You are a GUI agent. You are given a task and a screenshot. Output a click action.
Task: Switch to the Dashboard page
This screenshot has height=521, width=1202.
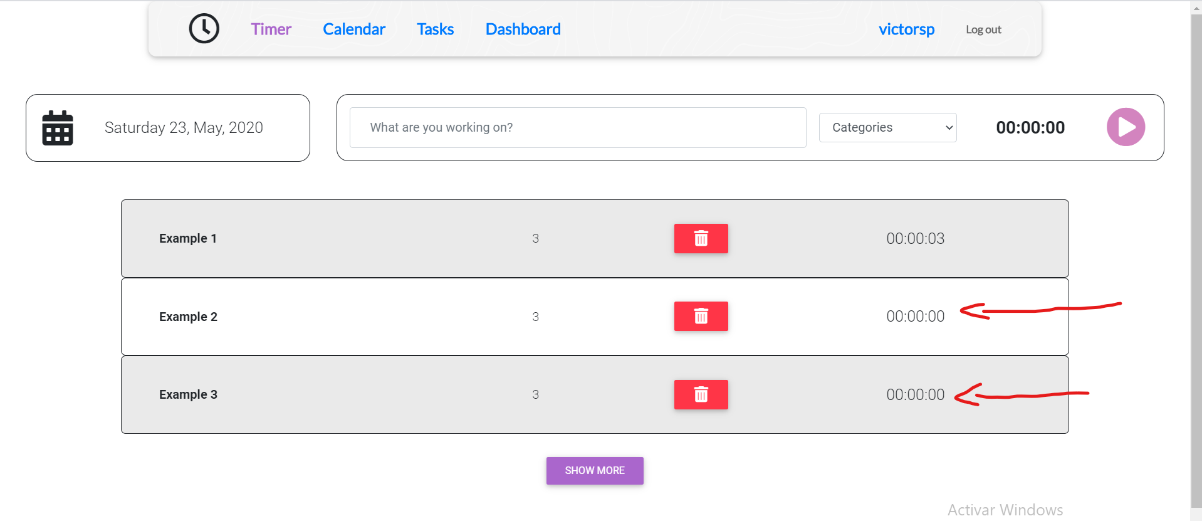[x=523, y=29]
